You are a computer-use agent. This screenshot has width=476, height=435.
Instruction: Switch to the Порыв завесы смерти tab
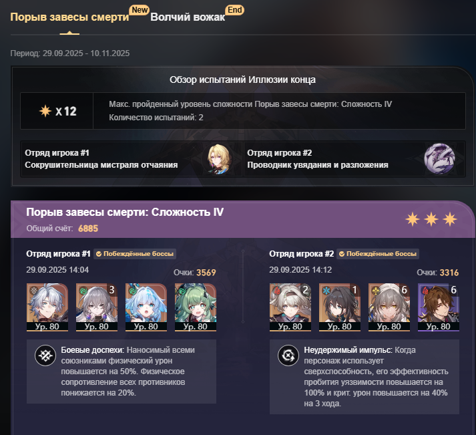click(x=69, y=17)
